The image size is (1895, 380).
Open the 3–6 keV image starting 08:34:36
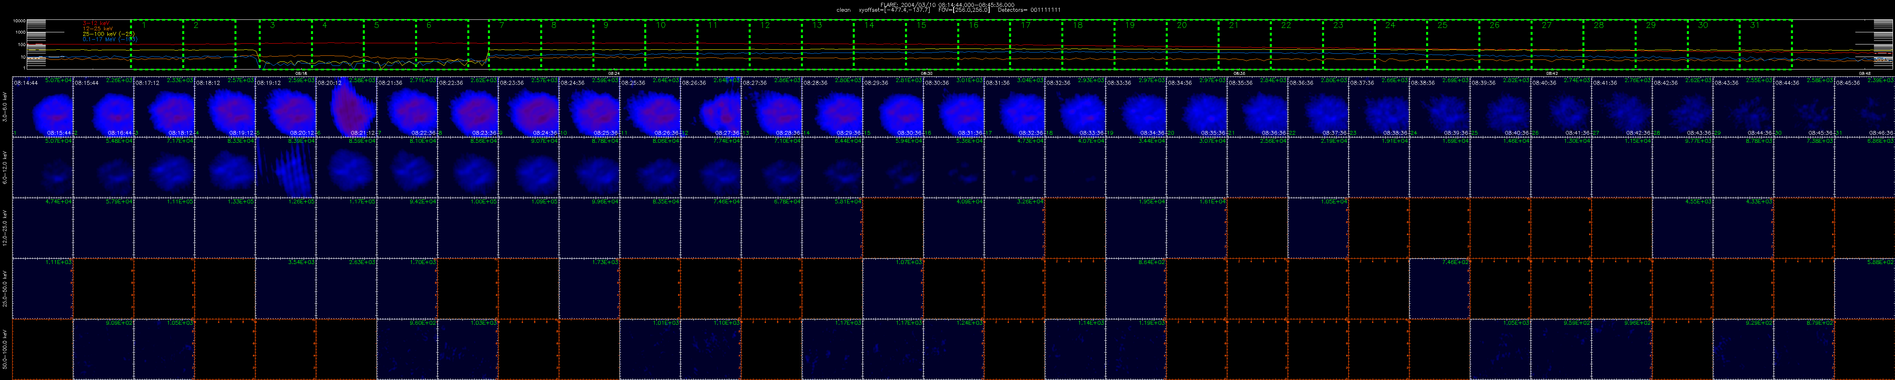click(1197, 107)
